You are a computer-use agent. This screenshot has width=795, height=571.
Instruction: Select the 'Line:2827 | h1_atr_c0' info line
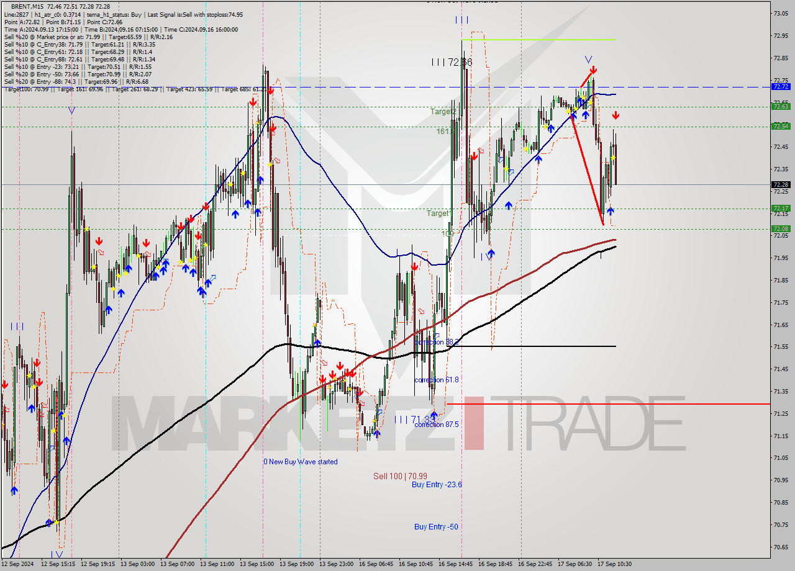[x=123, y=14]
